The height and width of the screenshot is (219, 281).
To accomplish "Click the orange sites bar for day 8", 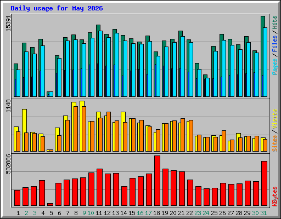I will pos(76,129).
